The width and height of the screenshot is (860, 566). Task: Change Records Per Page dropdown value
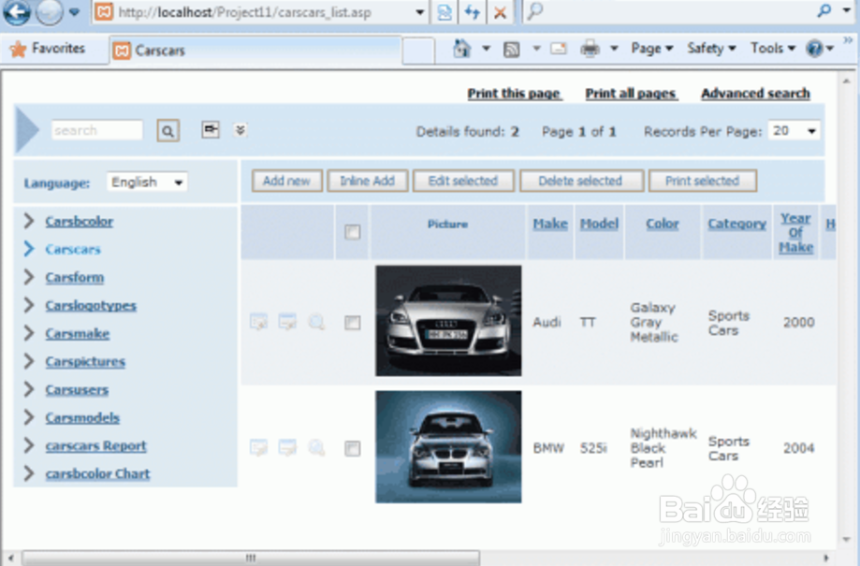pyautogui.click(x=794, y=131)
